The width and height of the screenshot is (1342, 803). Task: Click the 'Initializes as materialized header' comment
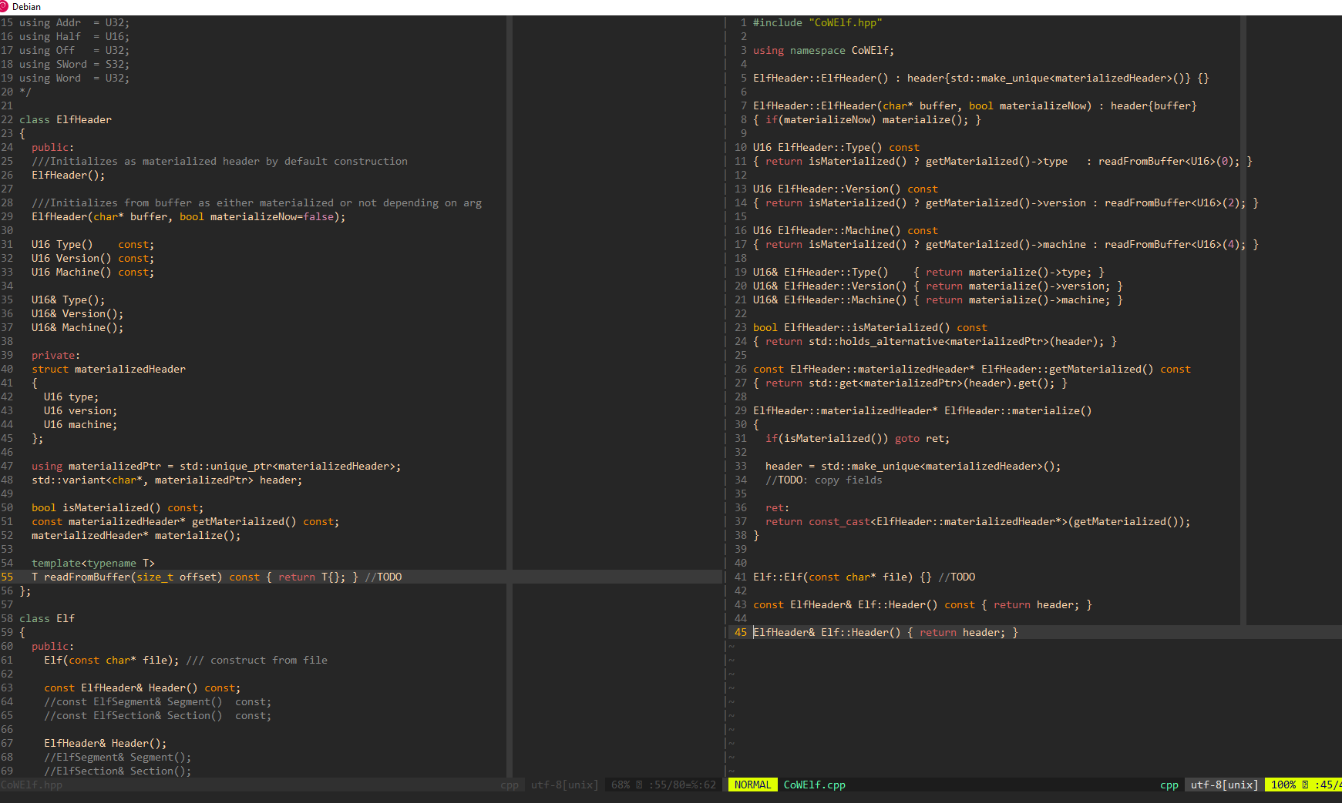coord(220,161)
